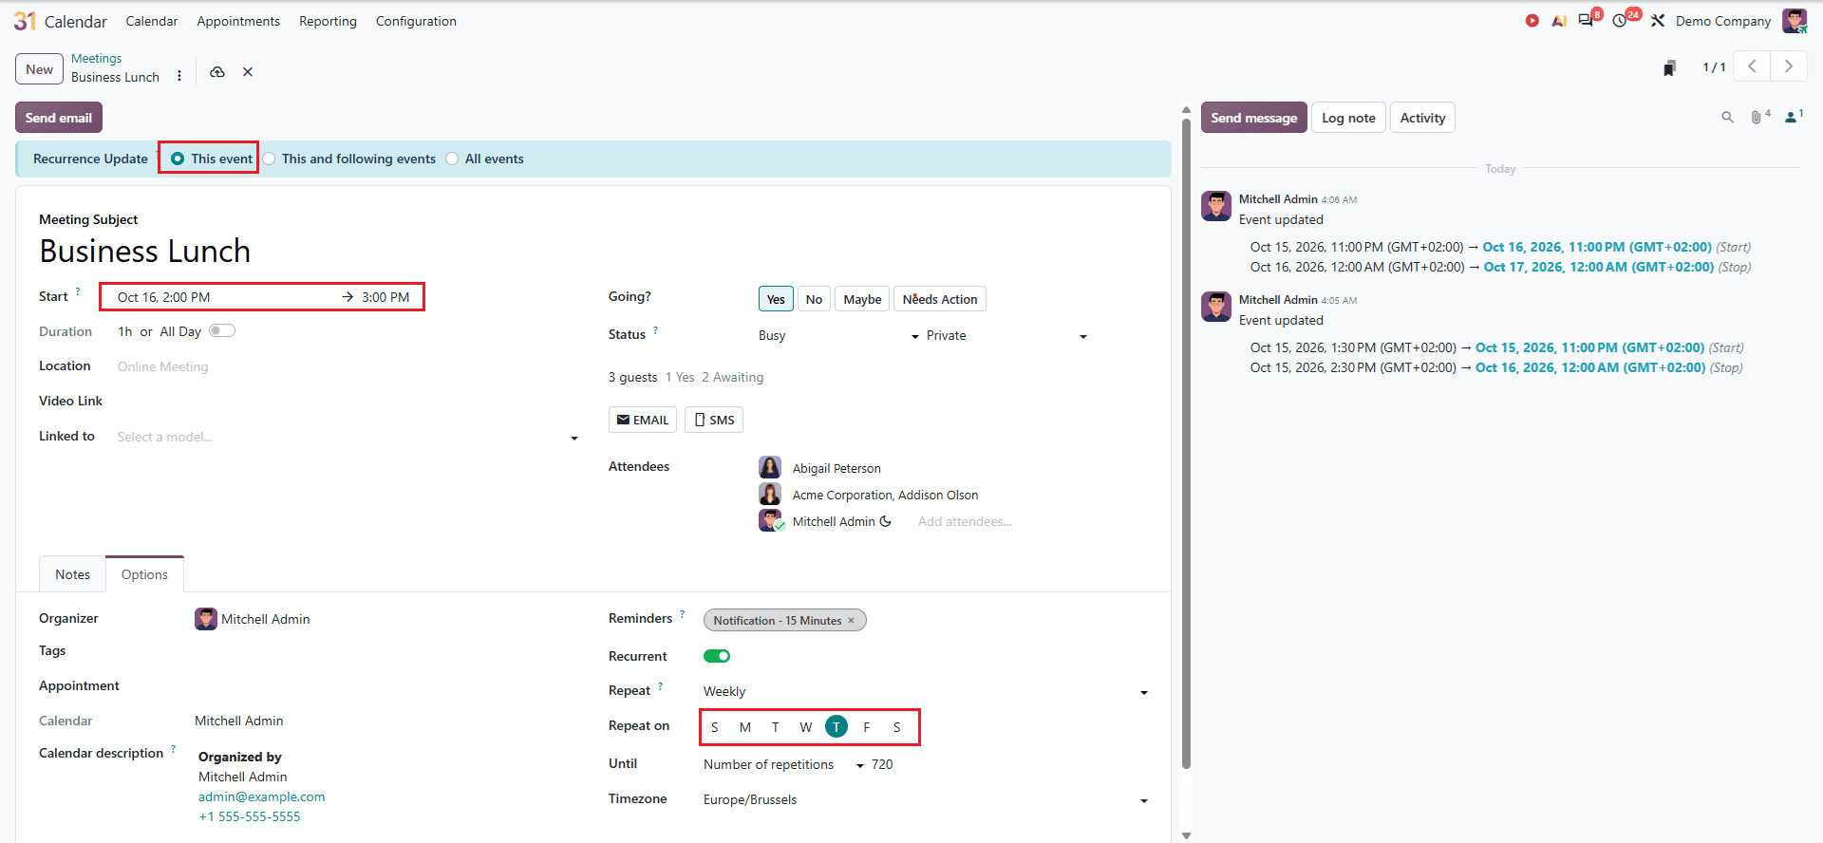Save the record with the cloud upload icon
The height and width of the screenshot is (843, 1823).
217,72
